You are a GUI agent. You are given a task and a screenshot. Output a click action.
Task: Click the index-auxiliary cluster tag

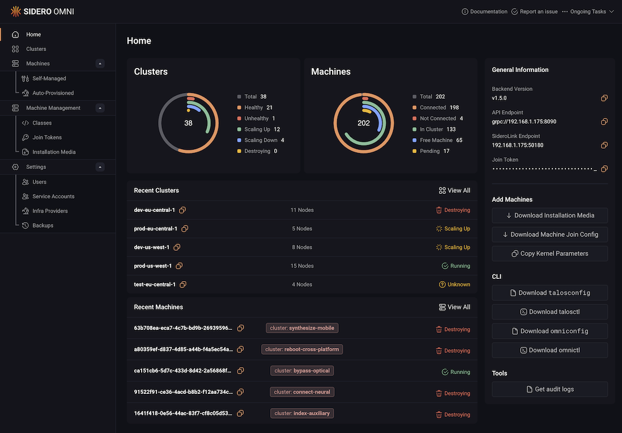(302, 414)
